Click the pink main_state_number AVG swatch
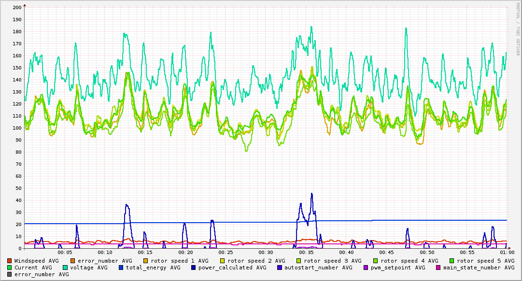 pyautogui.click(x=438, y=268)
